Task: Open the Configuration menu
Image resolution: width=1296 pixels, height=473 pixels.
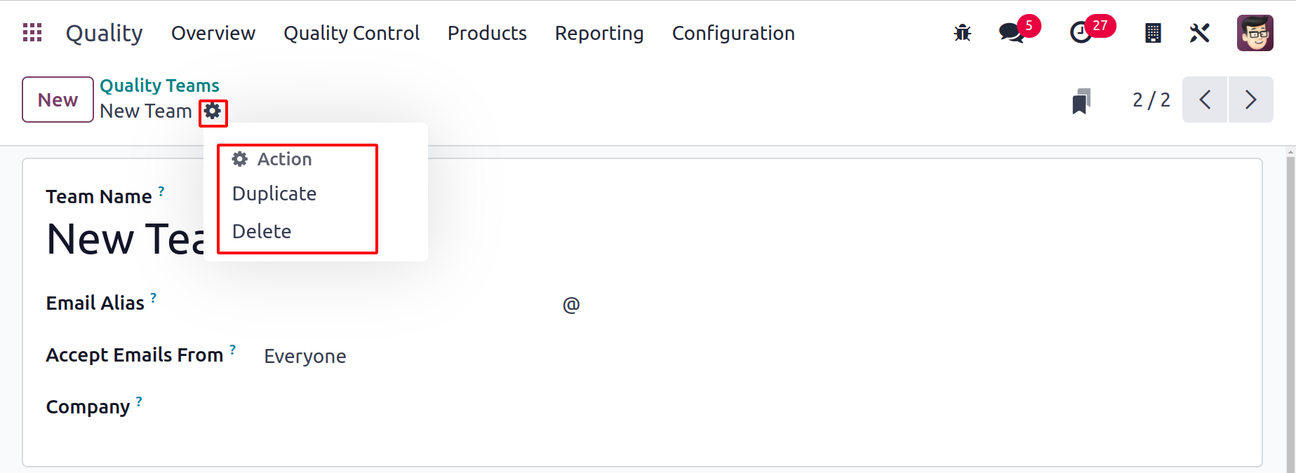Action: coord(733,33)
